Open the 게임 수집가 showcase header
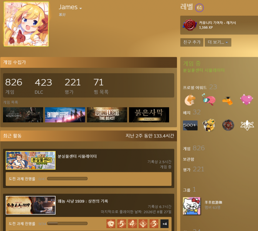258x231 pixels. pyautogui.click(x=89, y=62)
